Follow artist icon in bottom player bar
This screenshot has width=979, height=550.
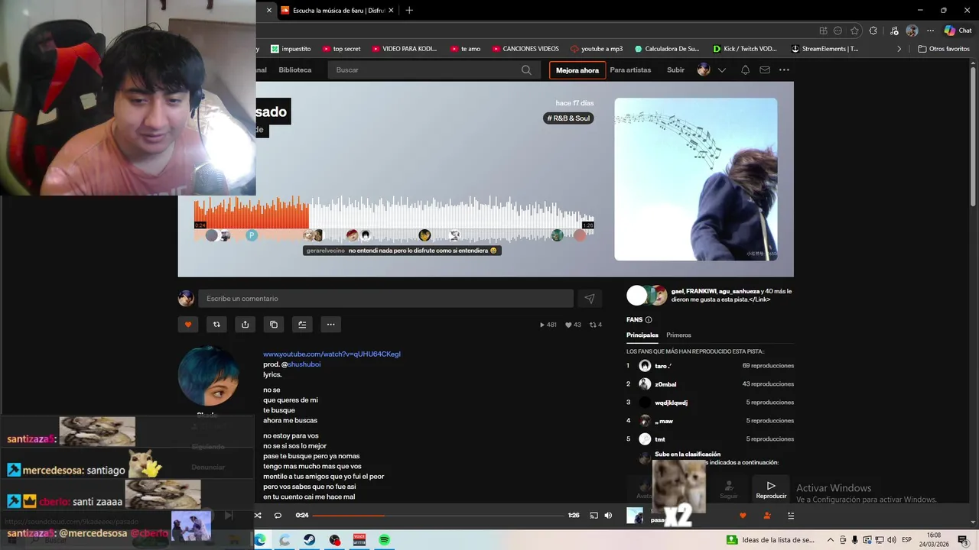[x=767, y=516]
